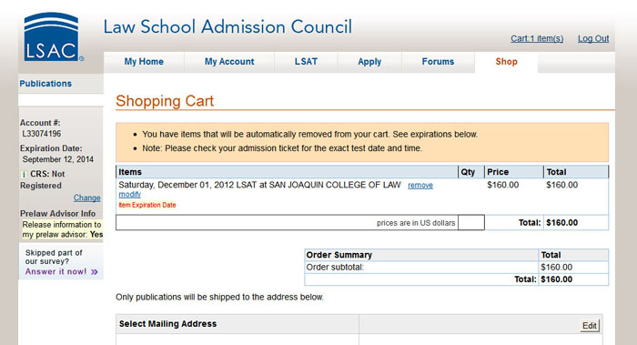This screenshot has width=637, height=345.
Task: Open the Forums tab
Action: (438, 62)
